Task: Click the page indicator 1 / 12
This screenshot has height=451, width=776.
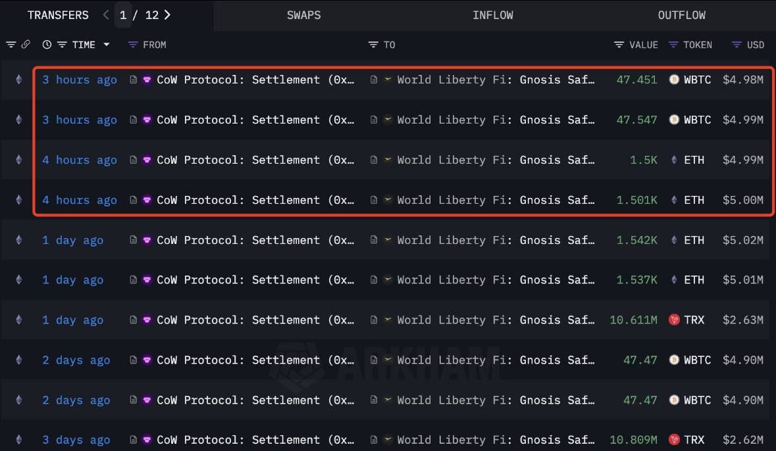Action: click(x=139, y=15)
